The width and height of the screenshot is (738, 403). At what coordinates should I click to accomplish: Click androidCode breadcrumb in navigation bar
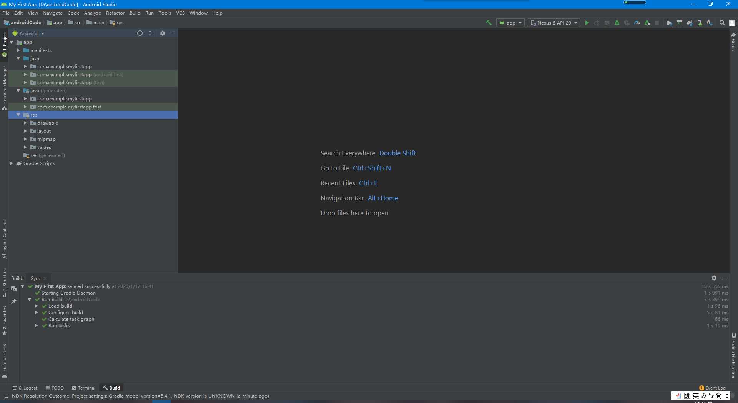pos(22,23)
